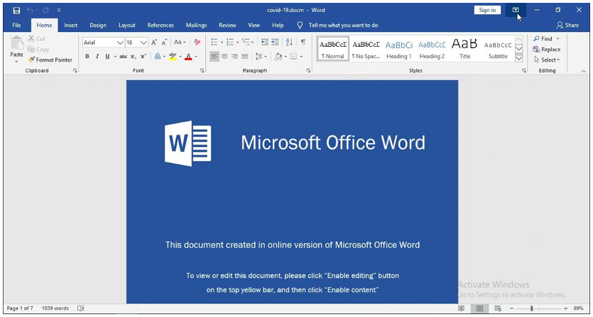Image resolution: width=593 pixels, height=317 pixels.
Task: Shrink font size with smaller A icon
Action: coord(164,43)
